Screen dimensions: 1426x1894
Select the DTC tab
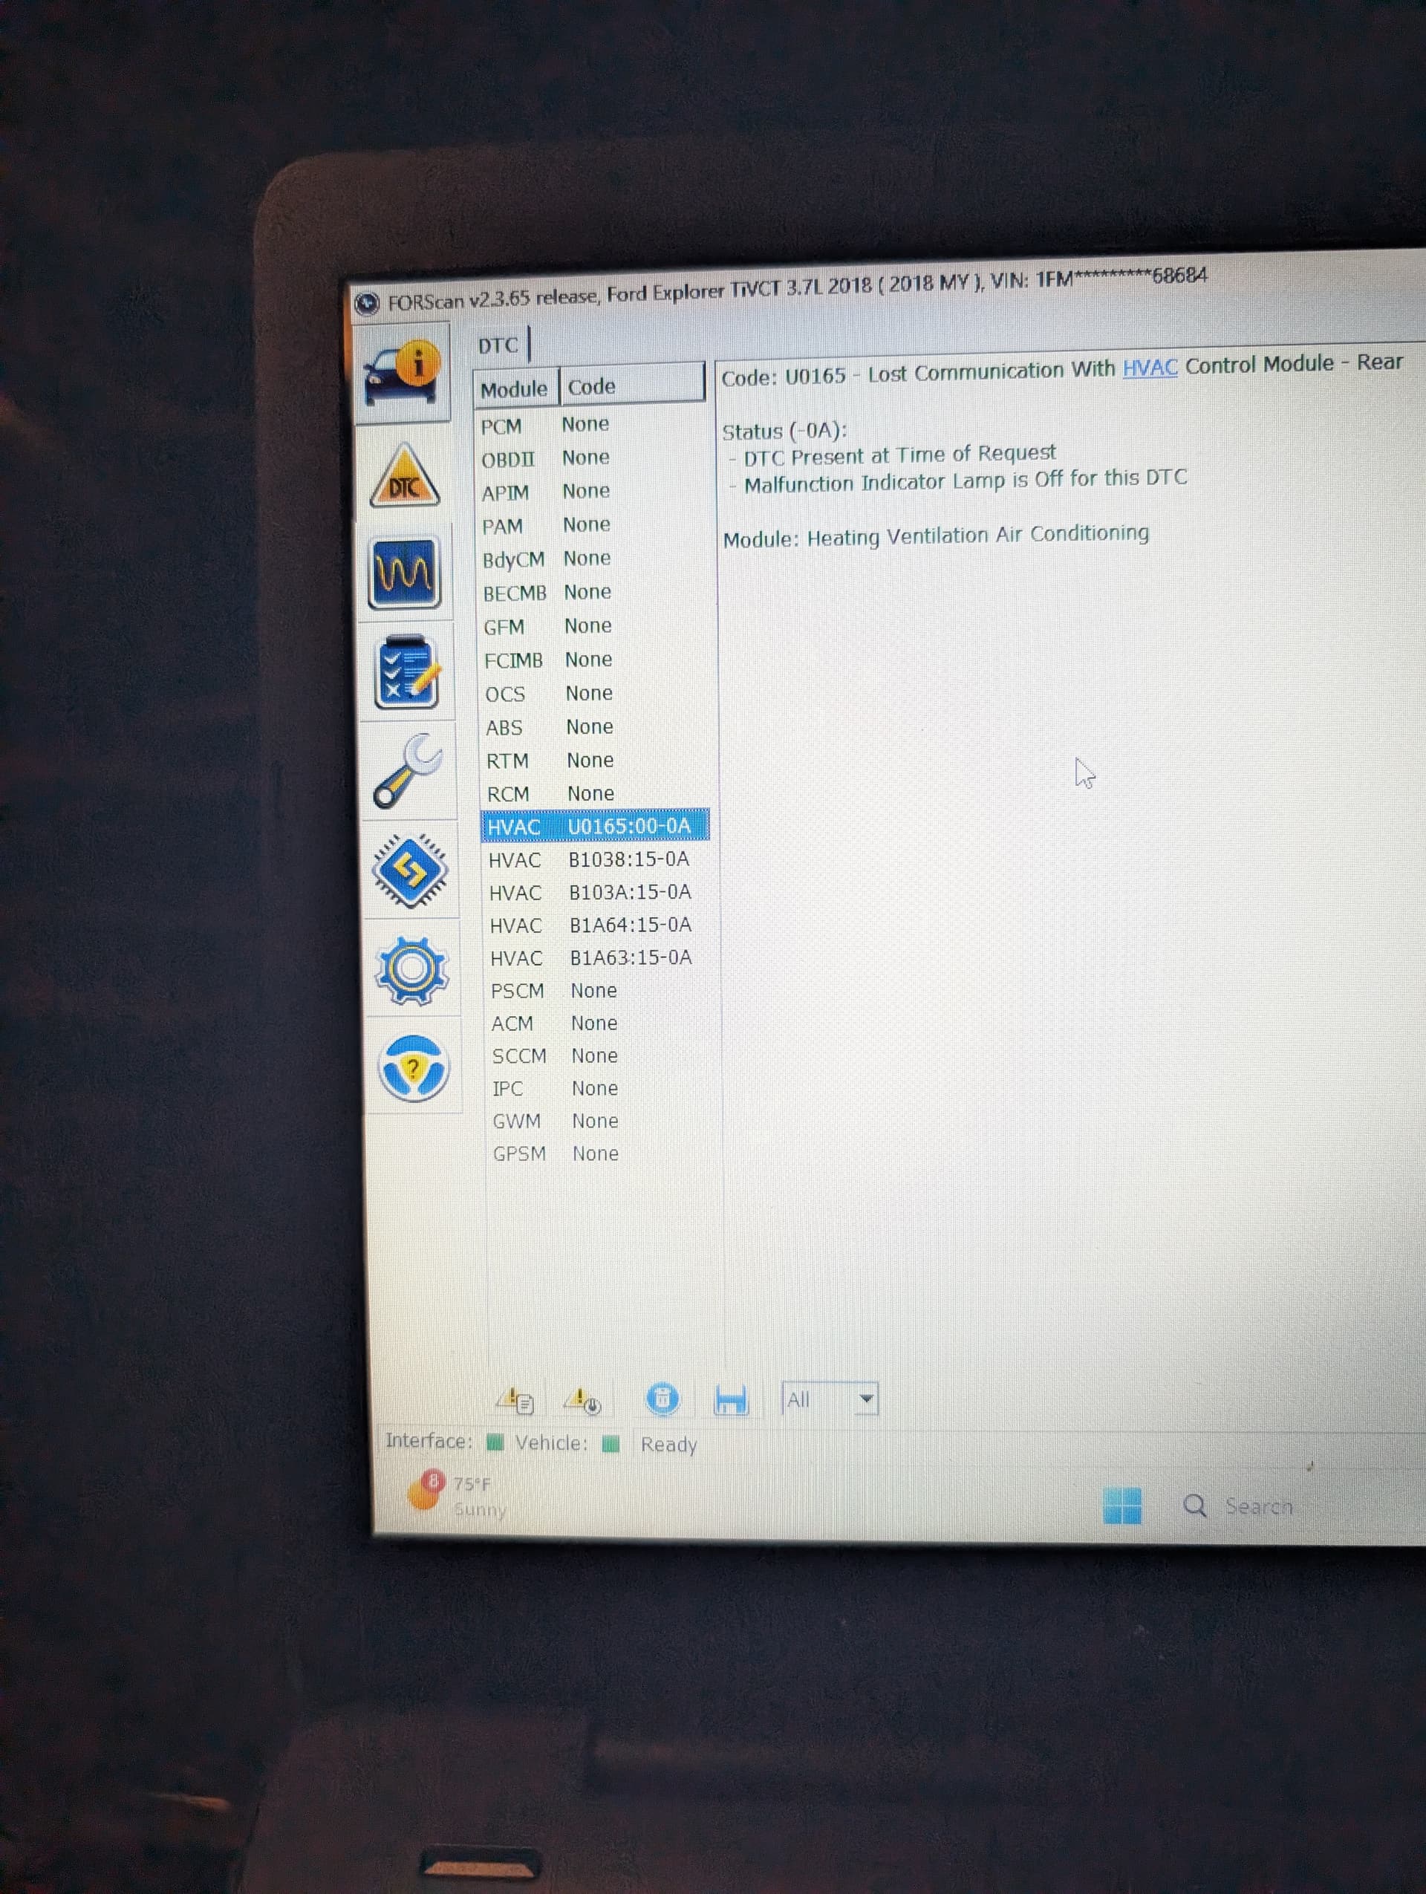point(499,345)
